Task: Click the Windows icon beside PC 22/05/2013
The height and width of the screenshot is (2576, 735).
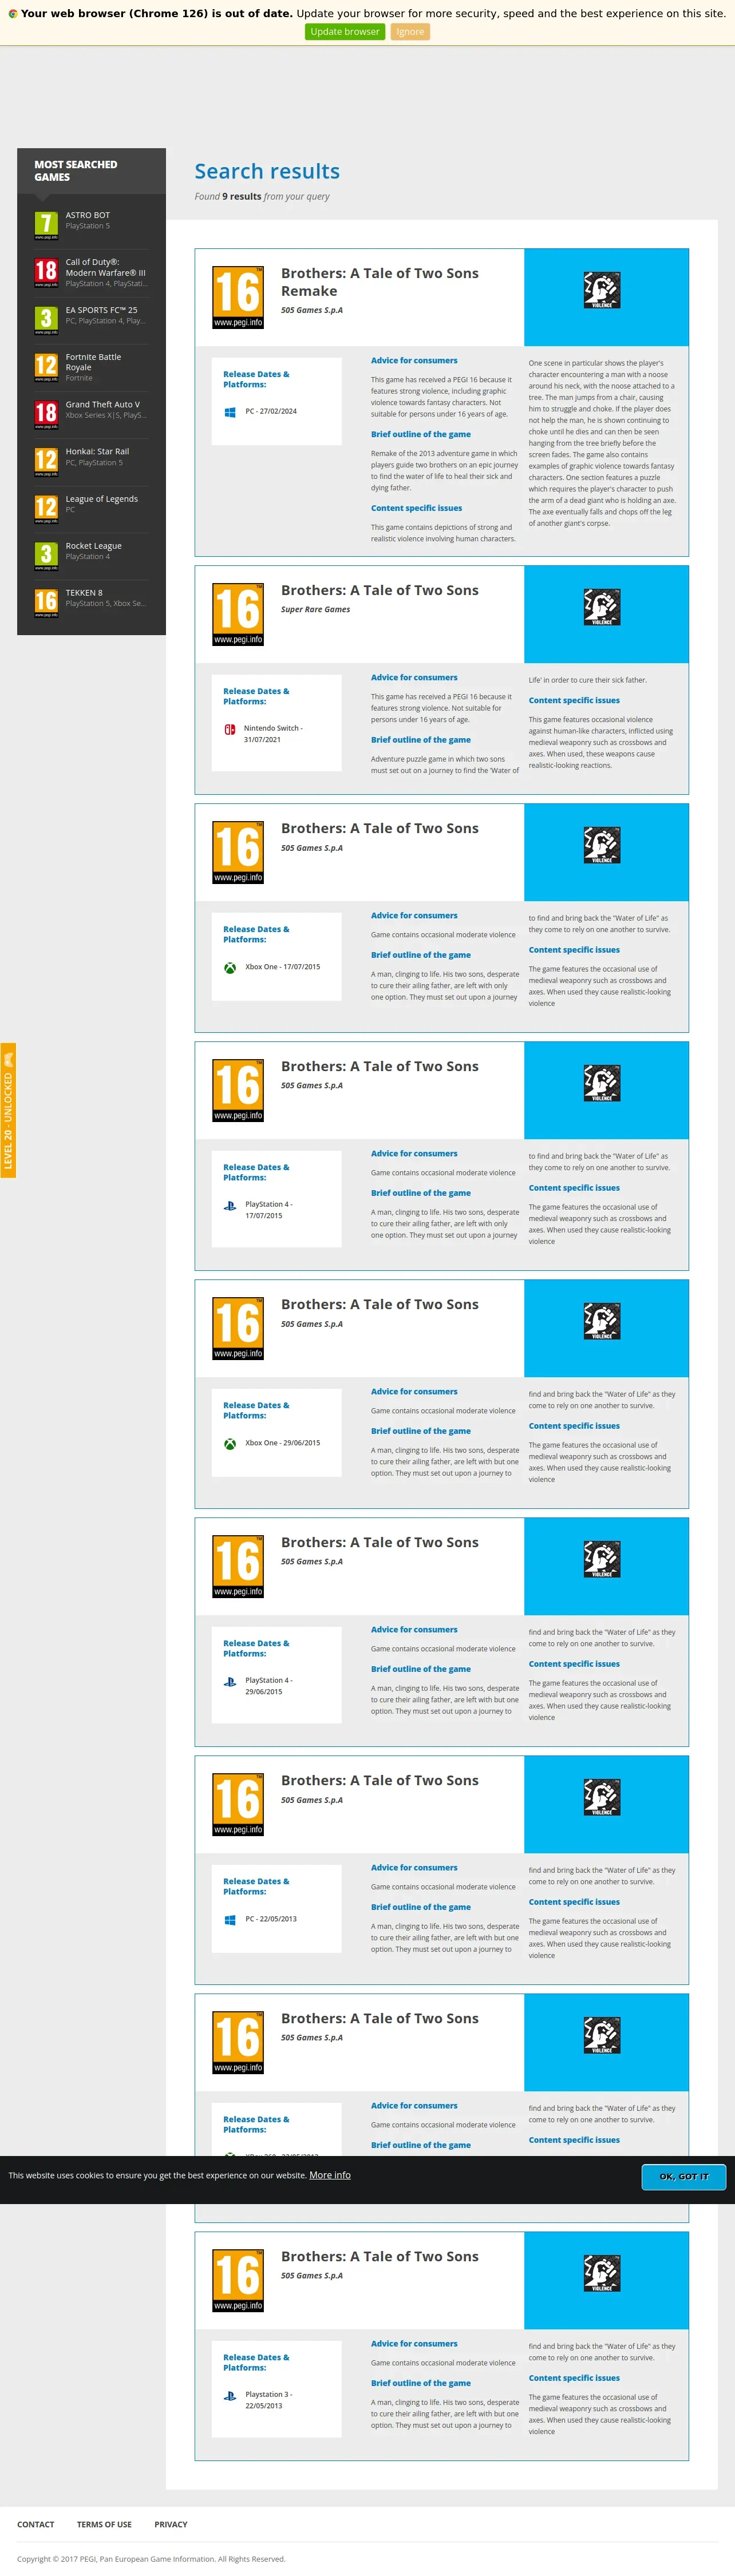Action: pos(230,1919)
